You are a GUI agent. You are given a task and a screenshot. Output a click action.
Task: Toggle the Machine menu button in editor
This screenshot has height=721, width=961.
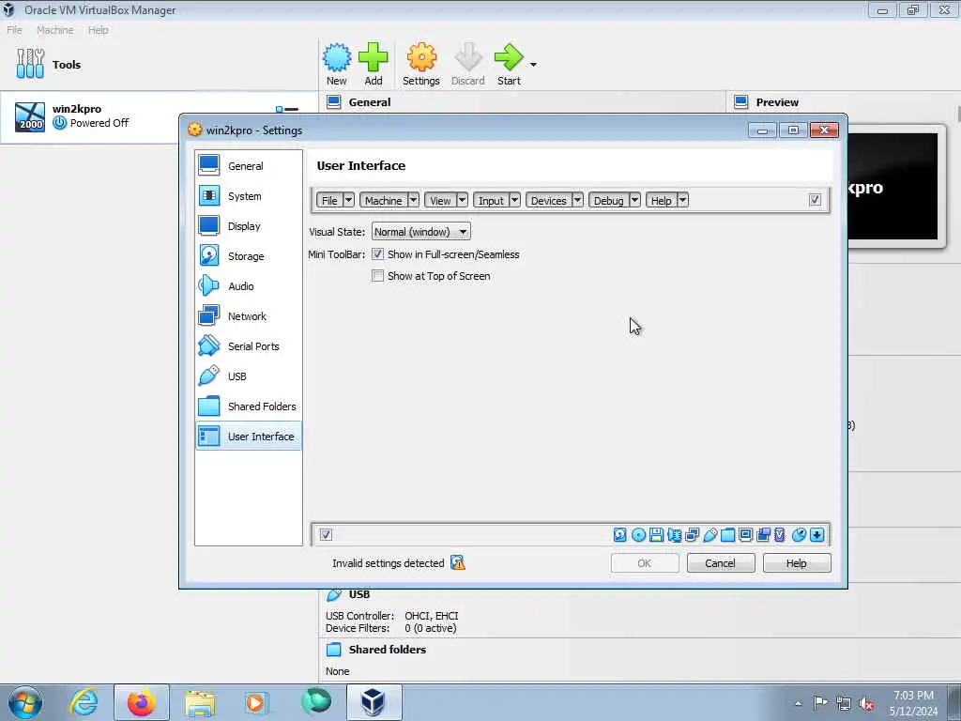tap(383, 200)
